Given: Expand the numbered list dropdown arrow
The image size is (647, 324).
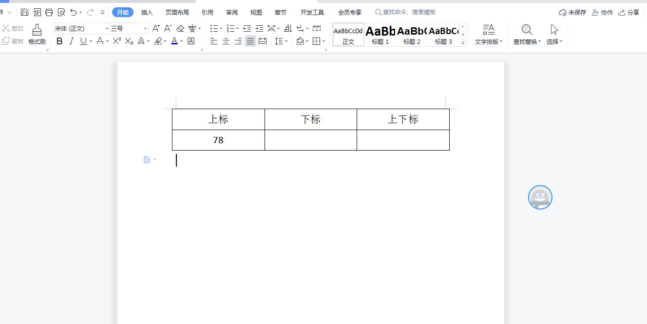Looking at the screenshot, I should point(237,29).
